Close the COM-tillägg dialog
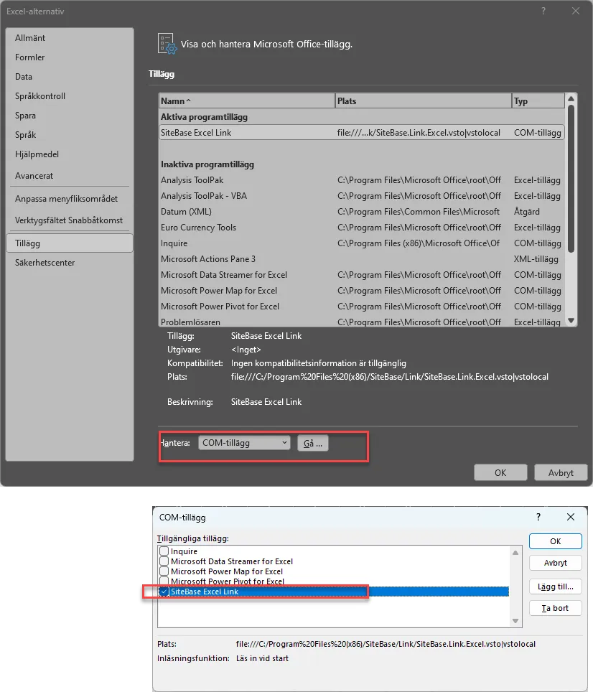 [x=571, y=517]
